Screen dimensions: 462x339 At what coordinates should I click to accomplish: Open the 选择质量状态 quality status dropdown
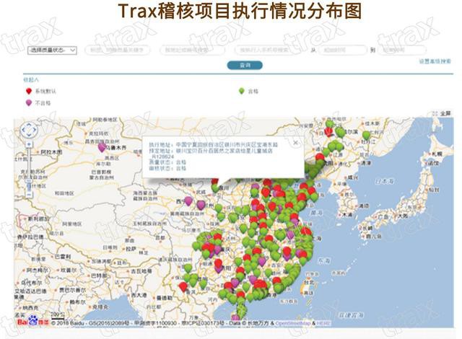click(52, 50)
